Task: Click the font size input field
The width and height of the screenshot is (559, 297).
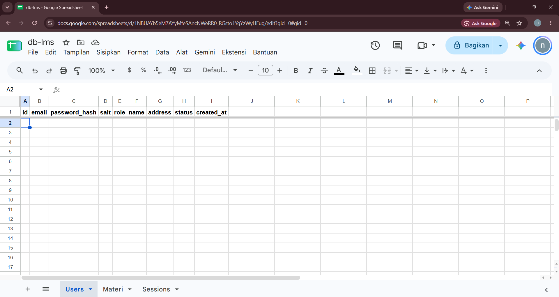Action: [266, 70]
